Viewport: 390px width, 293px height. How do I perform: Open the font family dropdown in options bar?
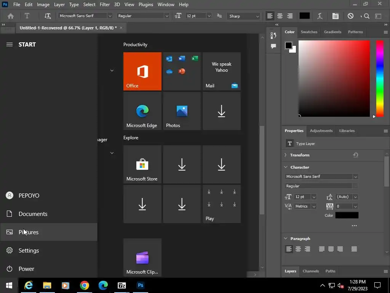tap(110, 16)
